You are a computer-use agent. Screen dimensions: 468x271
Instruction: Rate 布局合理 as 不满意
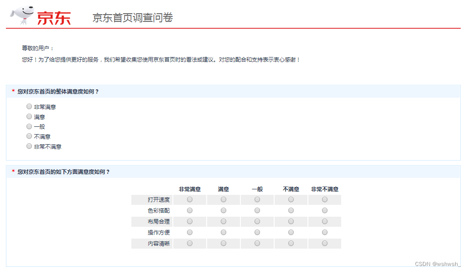(x=291, y=221)
